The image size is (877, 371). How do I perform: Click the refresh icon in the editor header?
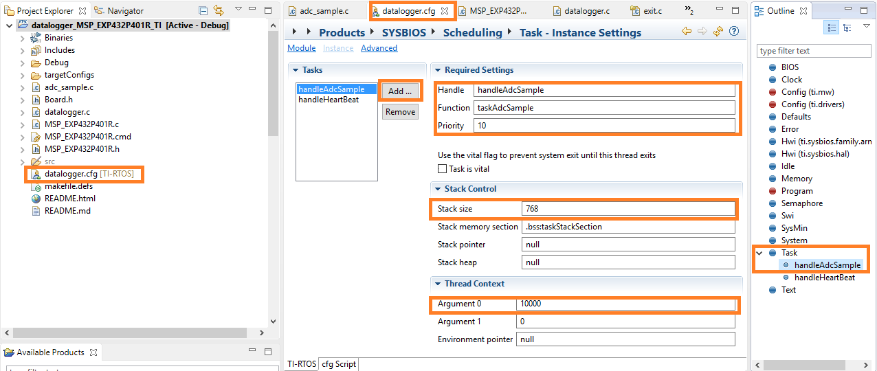(x=718, y=32)
